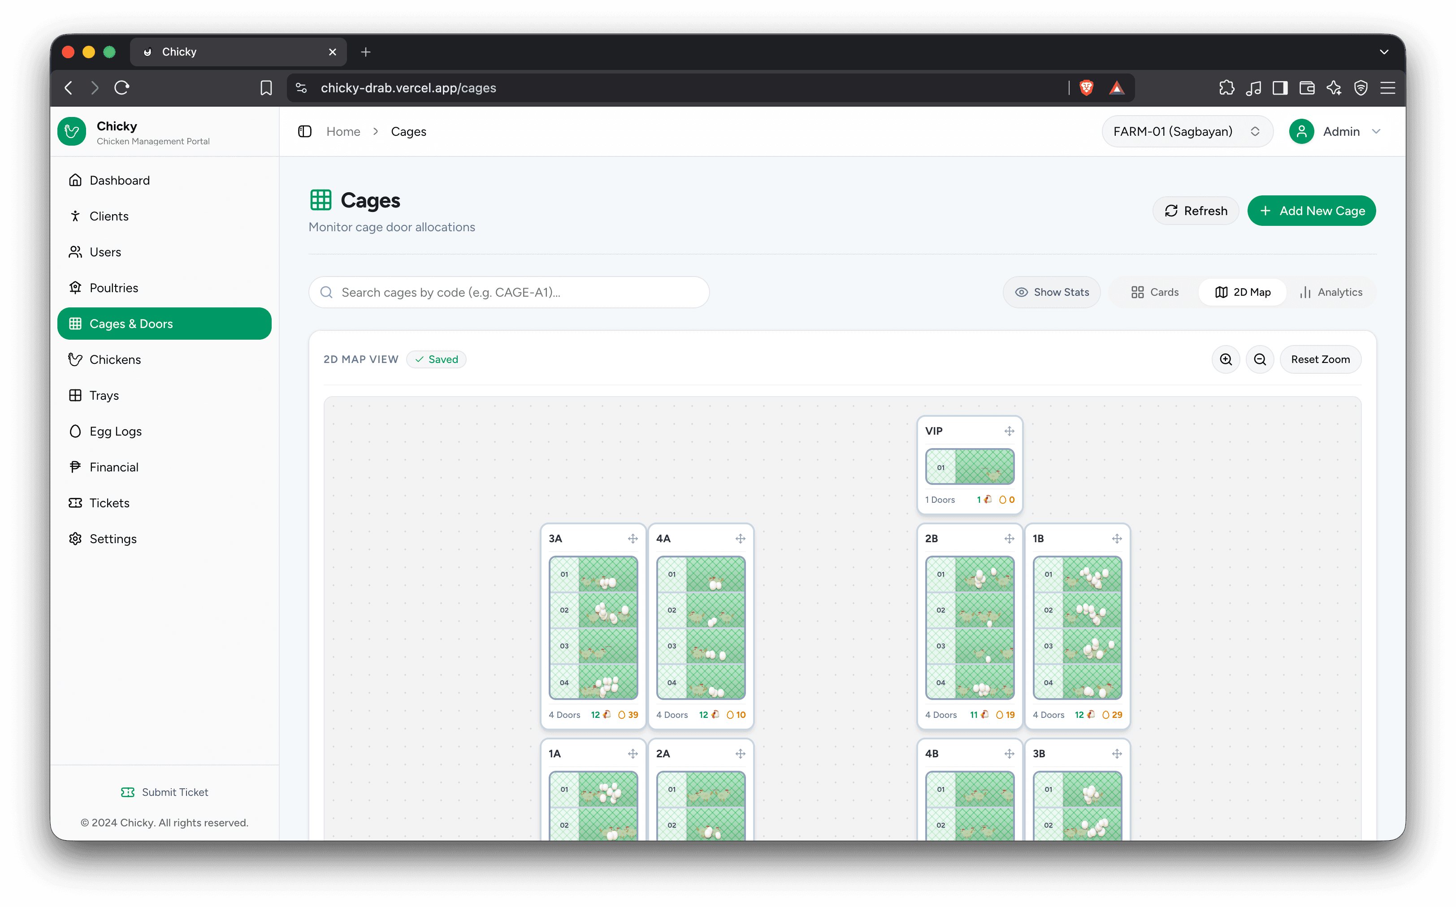Open the browser hamburger menu
This screenshot has height=907, width=1456.
(1387, 87)
